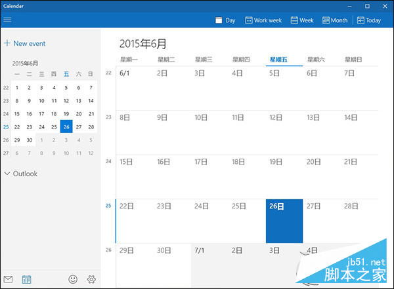Switch to Month view
The image size is (394, 289).
(335, 20)
